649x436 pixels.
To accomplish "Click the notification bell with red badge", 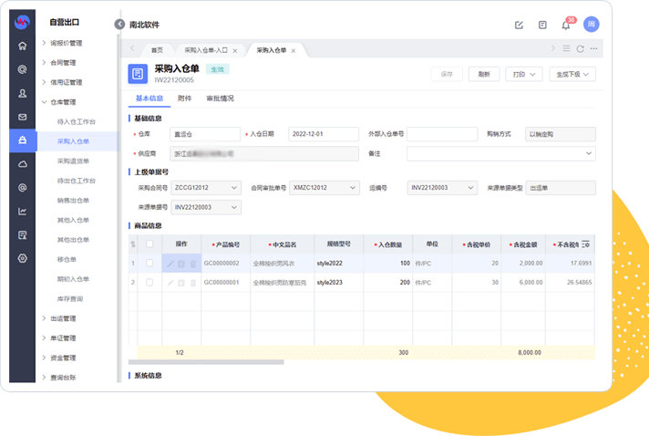I will pyautogui.click(x=566, y=25).
